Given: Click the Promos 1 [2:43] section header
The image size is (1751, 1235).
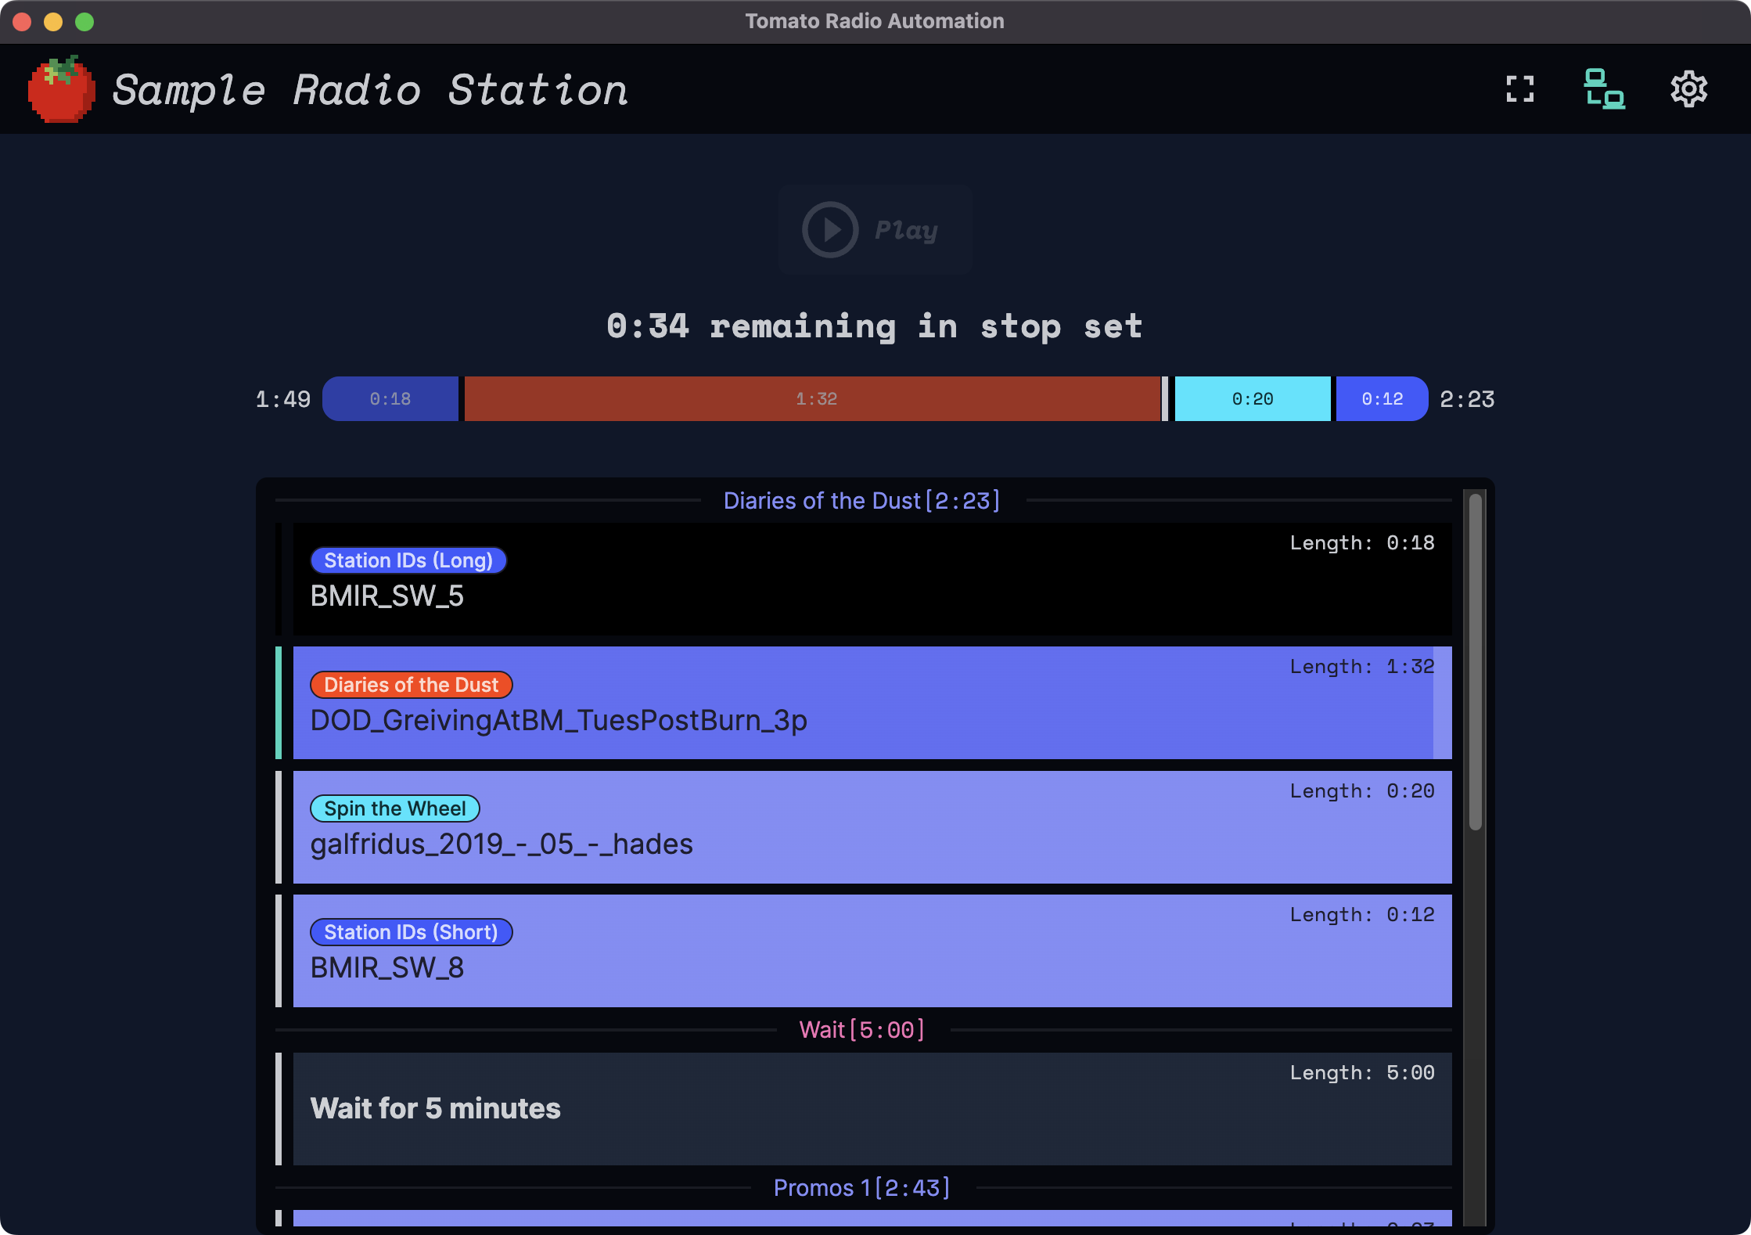Looking at the screenshot, I should point(861,1188).
